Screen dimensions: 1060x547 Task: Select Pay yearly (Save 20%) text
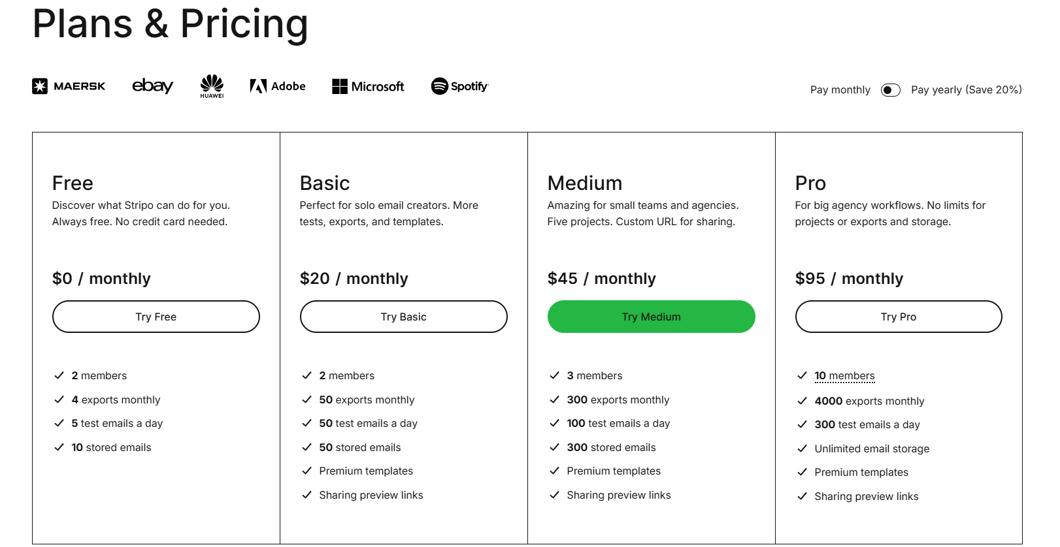click(x=967, y=89)
